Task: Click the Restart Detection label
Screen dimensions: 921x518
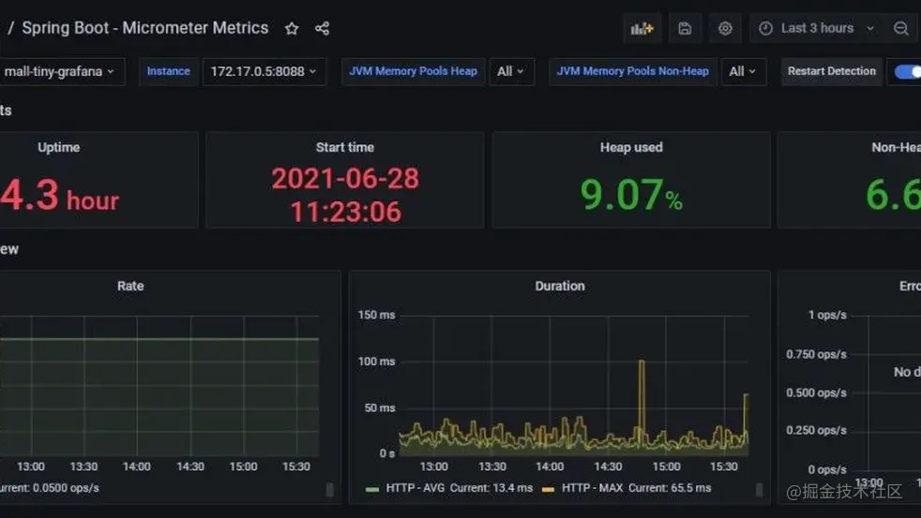Action: pyautogui.click(x=832, y=71)
